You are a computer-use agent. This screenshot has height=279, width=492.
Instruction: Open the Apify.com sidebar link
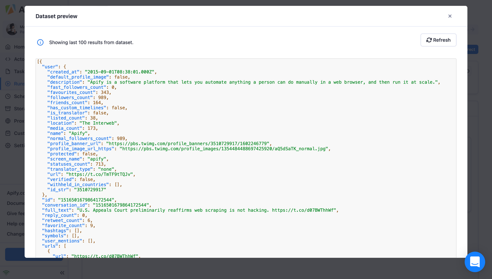pyautogui.click(x=15, y=193)
